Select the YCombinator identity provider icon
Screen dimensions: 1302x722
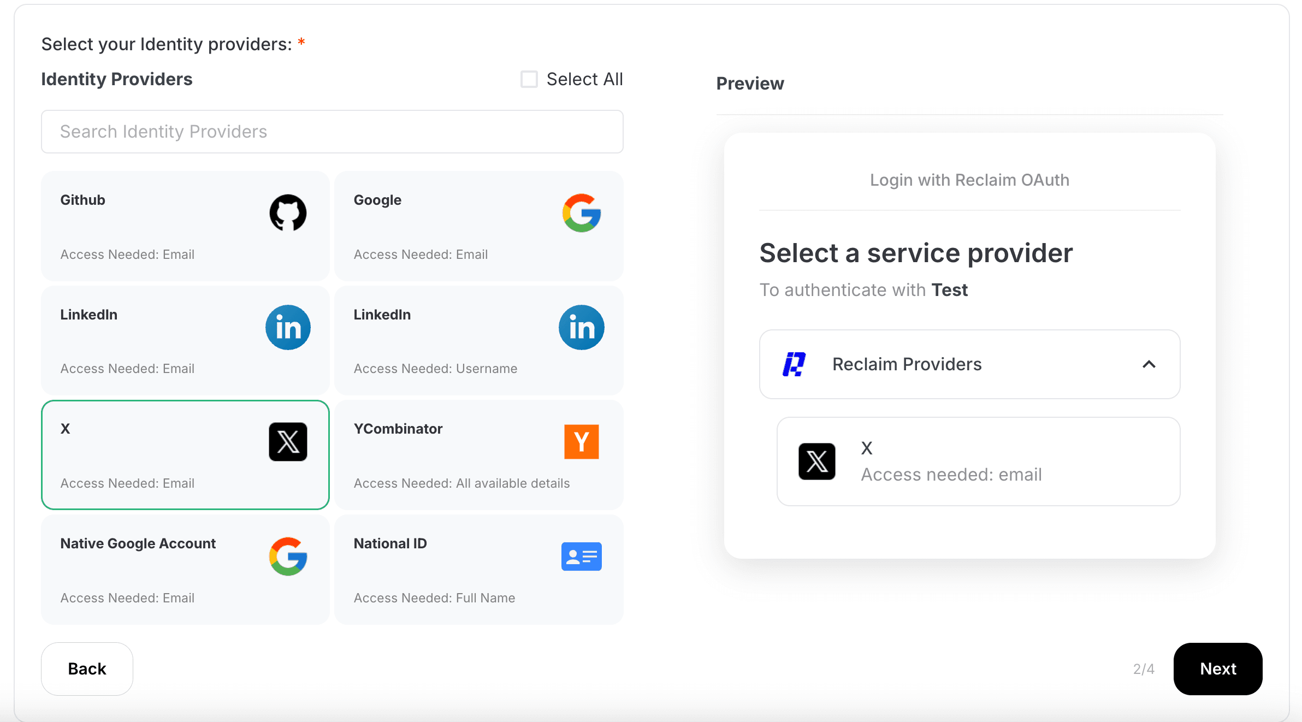[x=582, y=442]
